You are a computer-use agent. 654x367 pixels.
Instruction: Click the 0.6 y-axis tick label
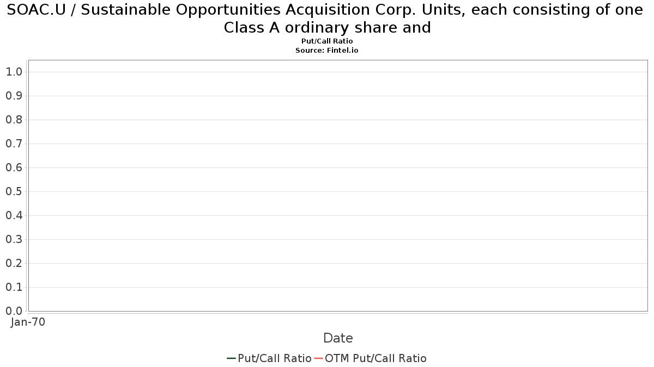pos(14,167)
